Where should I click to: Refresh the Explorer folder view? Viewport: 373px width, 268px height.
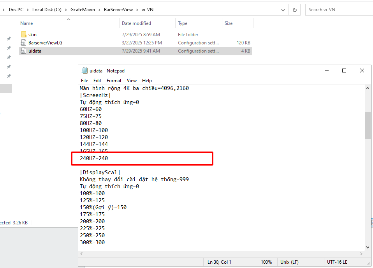pos(295,10)
